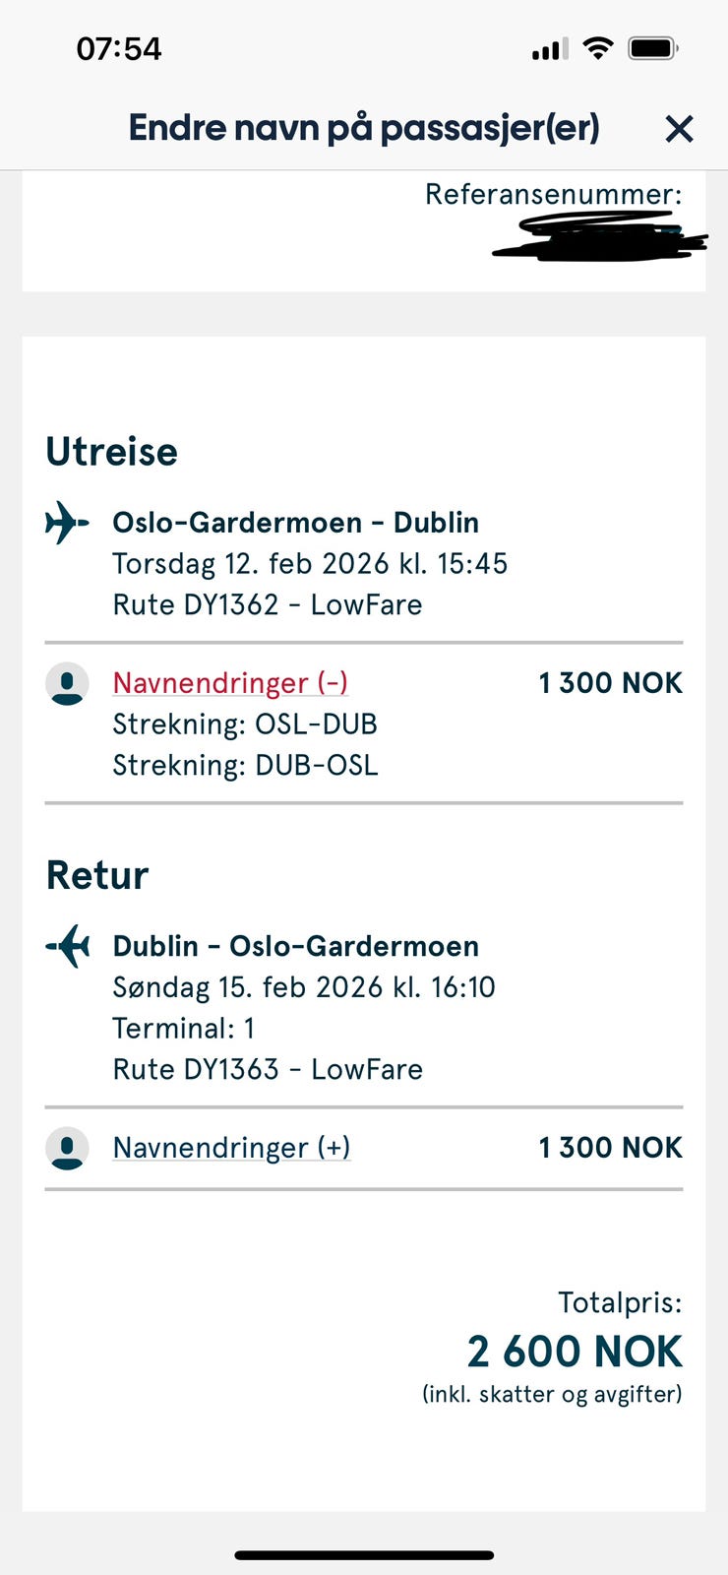
Task: Tap the Wi-Fi status icon
Action: (597, 47)
